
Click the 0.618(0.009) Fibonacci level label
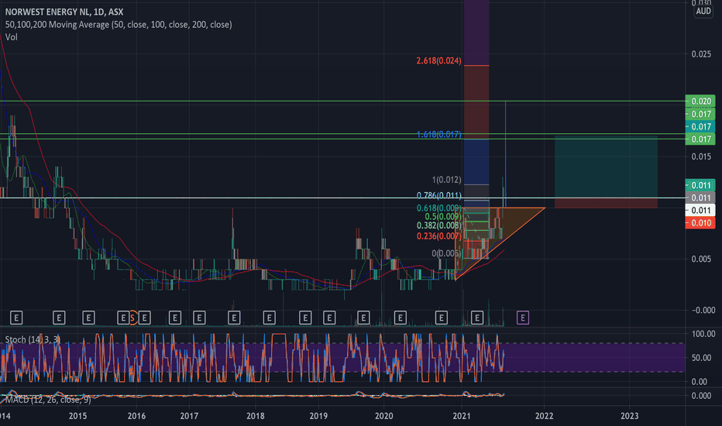click(438, 208)
